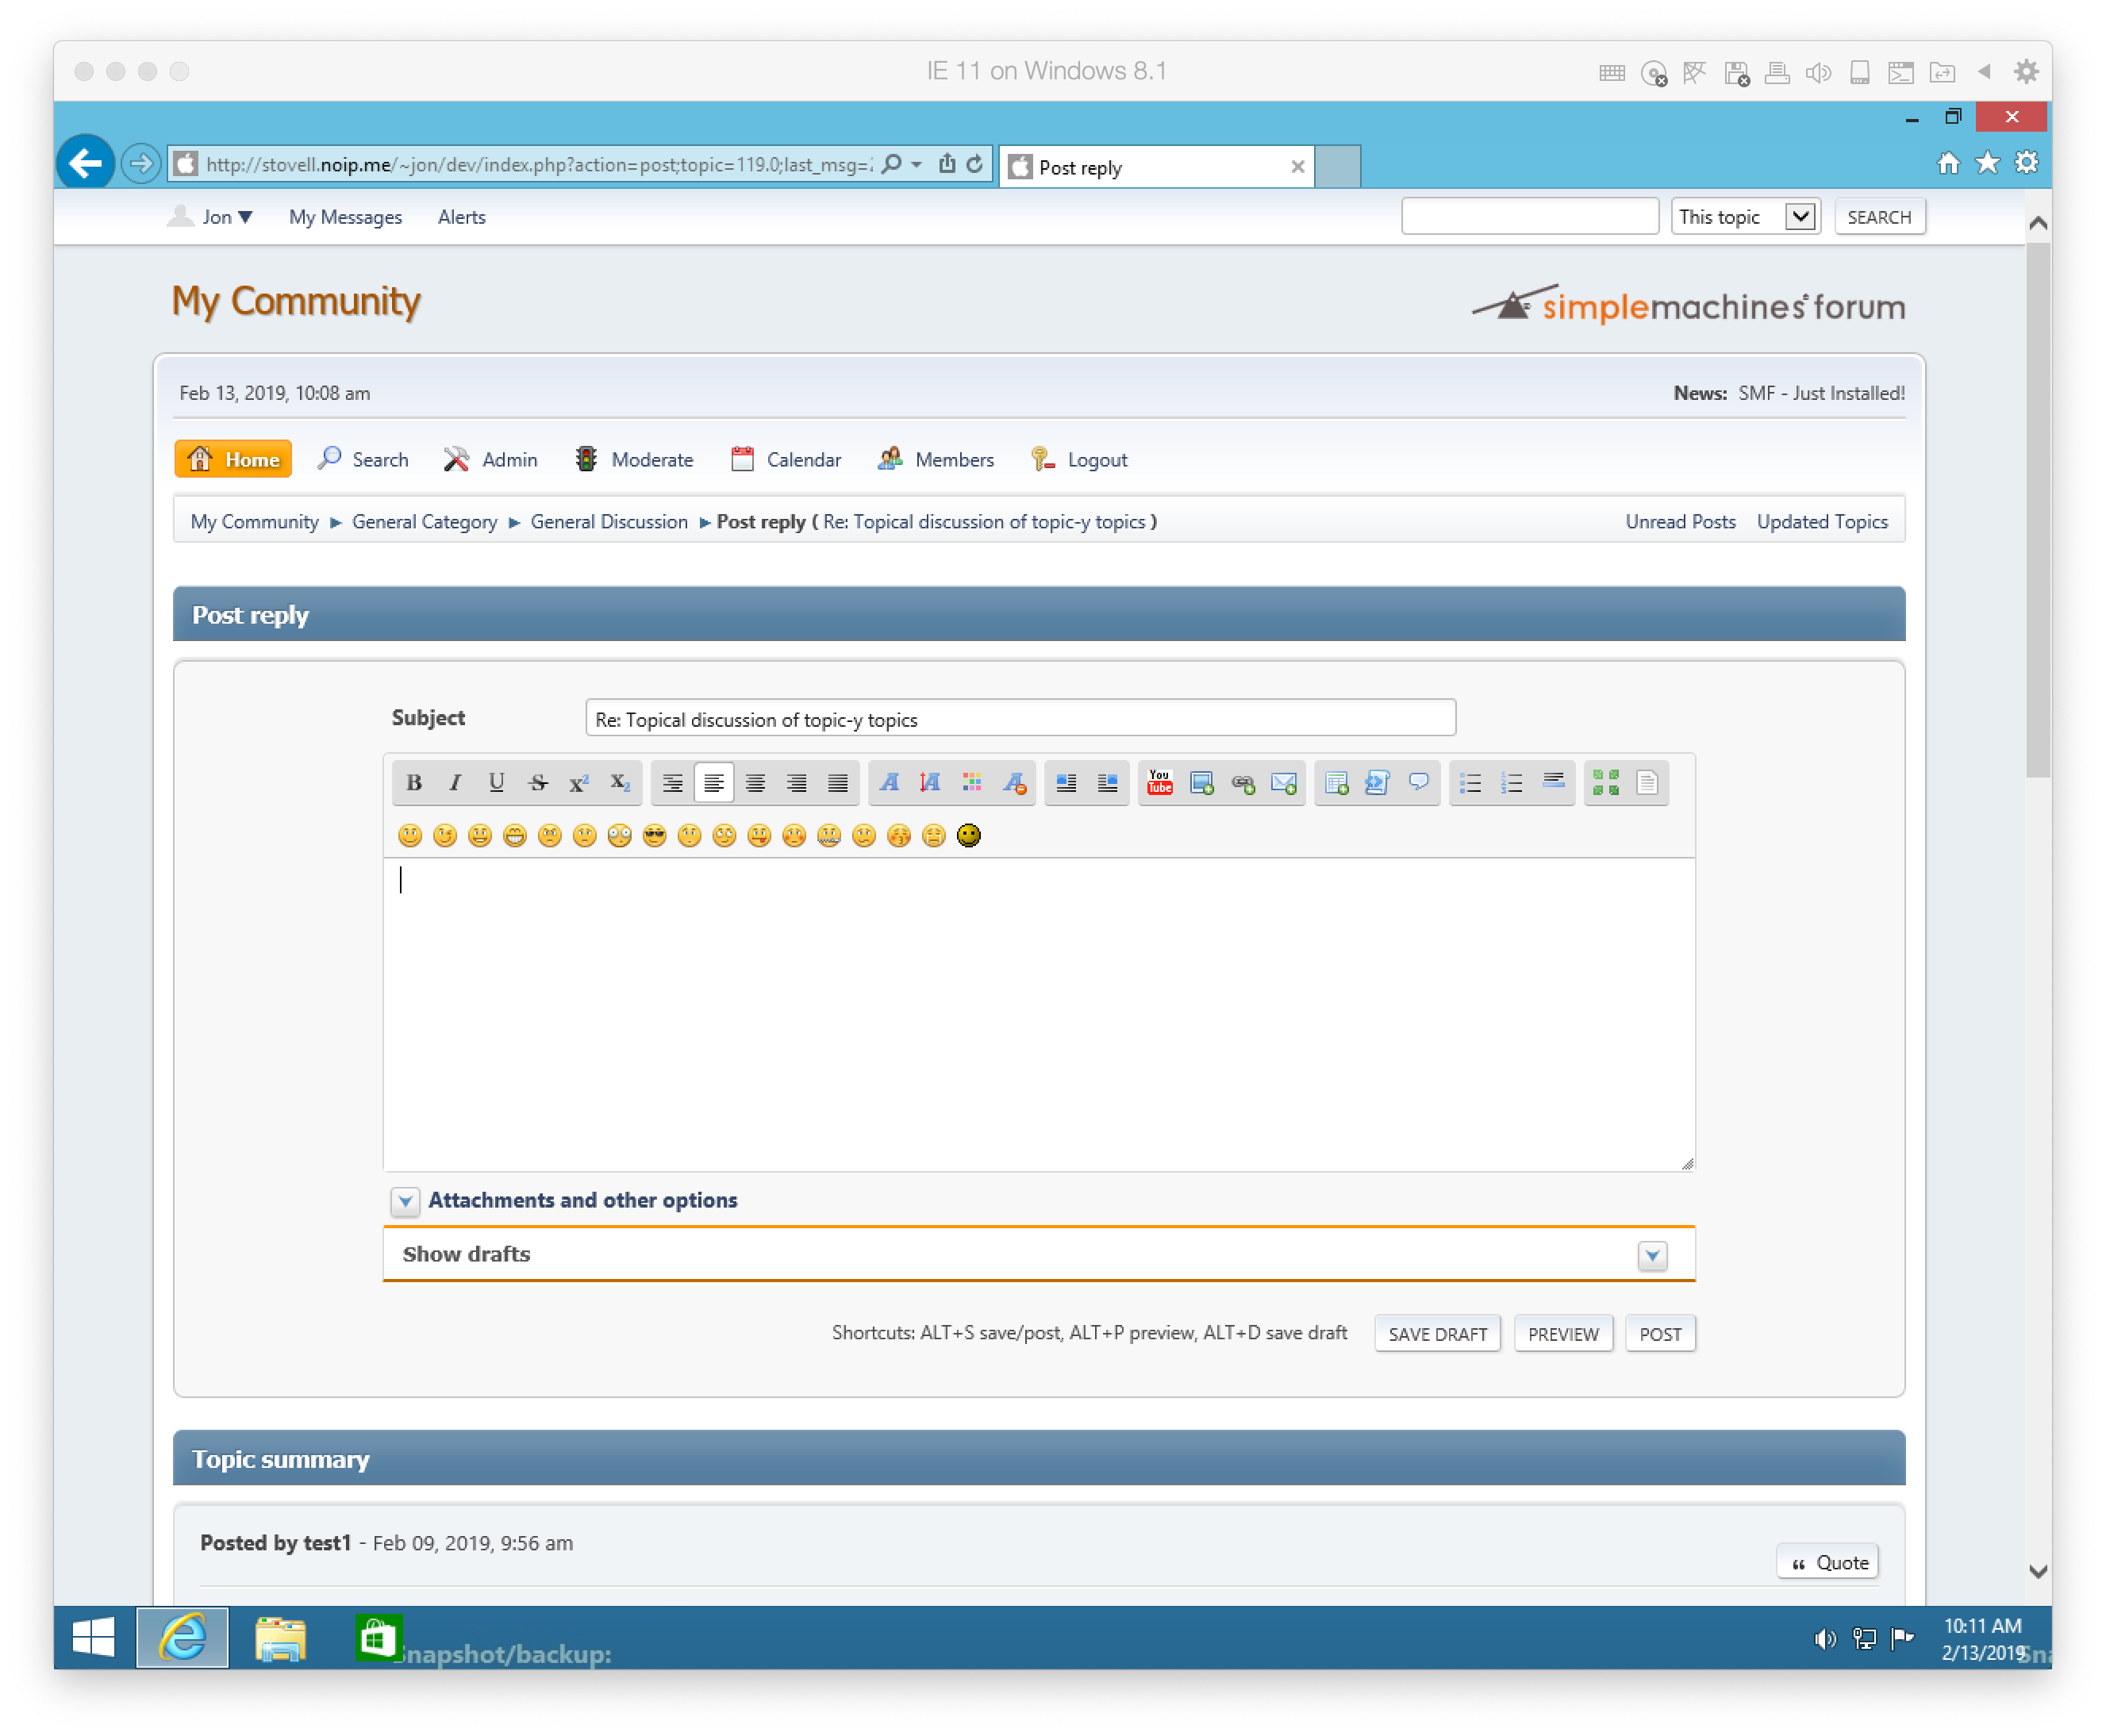The height and width of the screenshot is (1736, 2106).
Task: Insert the tongue-out smiley
Action: coord(759,835)
